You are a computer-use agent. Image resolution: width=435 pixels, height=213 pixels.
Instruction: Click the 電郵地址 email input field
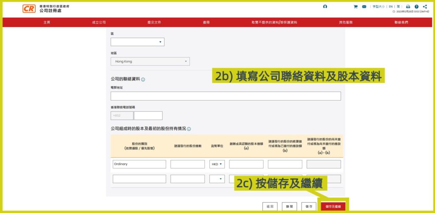pyautogui.click(x=226, y=96)
